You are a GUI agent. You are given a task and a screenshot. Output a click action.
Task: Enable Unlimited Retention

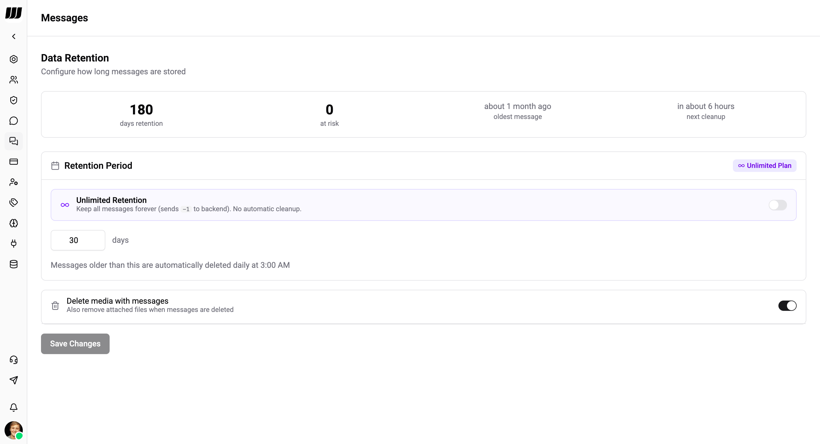click(778, 205)
